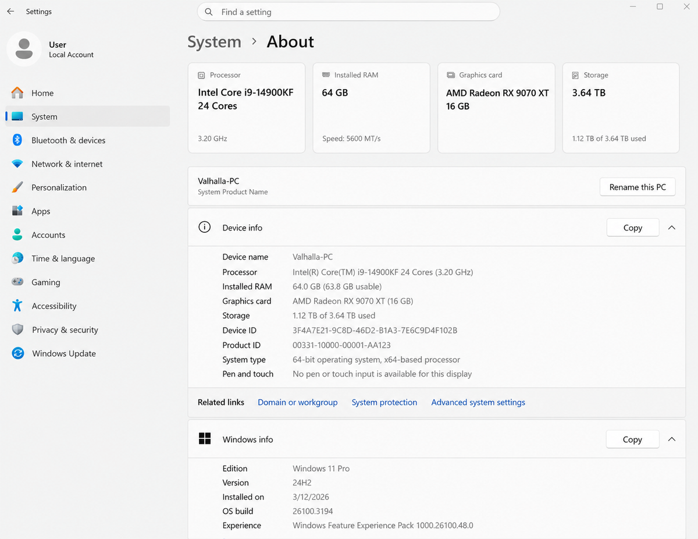Click the Home house icon
This screenshot has width=698, height=539.
click(17, 93)
